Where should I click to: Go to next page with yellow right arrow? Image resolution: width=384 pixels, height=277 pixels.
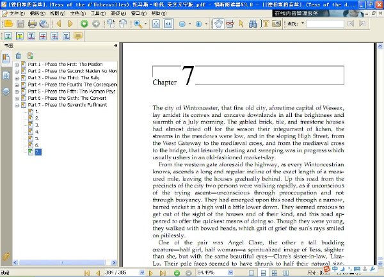pyautogui.click(x=70, y=24)
